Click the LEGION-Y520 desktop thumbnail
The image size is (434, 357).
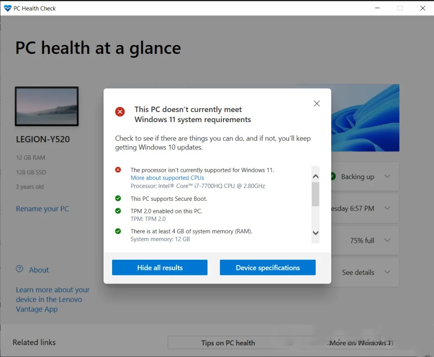pyautogui.click(x=47, y=106)
